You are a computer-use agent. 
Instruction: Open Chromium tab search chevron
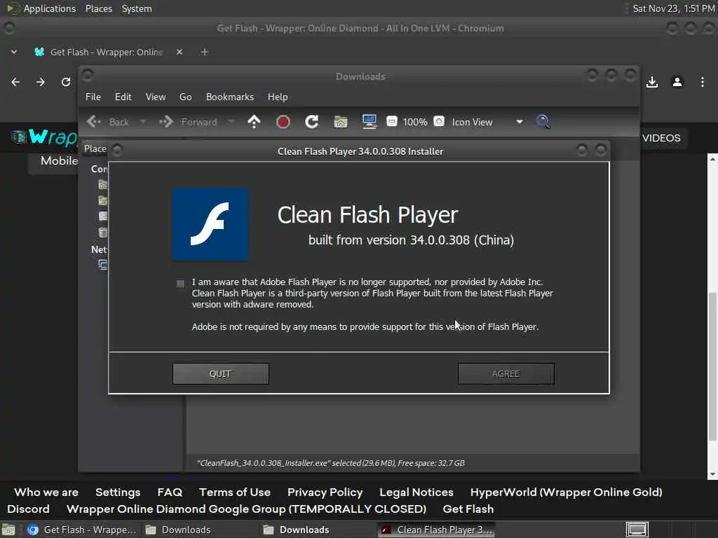(14, 52)
